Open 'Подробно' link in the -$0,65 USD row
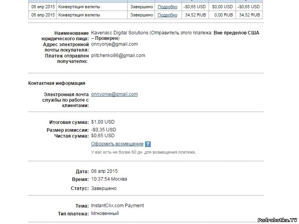299x224 pixels. (x=167, y=7)
